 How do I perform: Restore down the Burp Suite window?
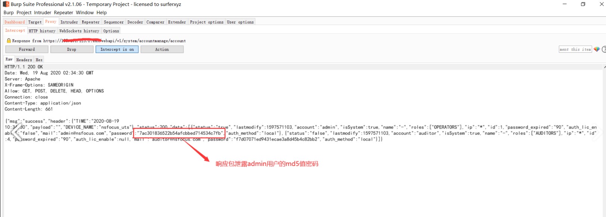tap(583, 4)
